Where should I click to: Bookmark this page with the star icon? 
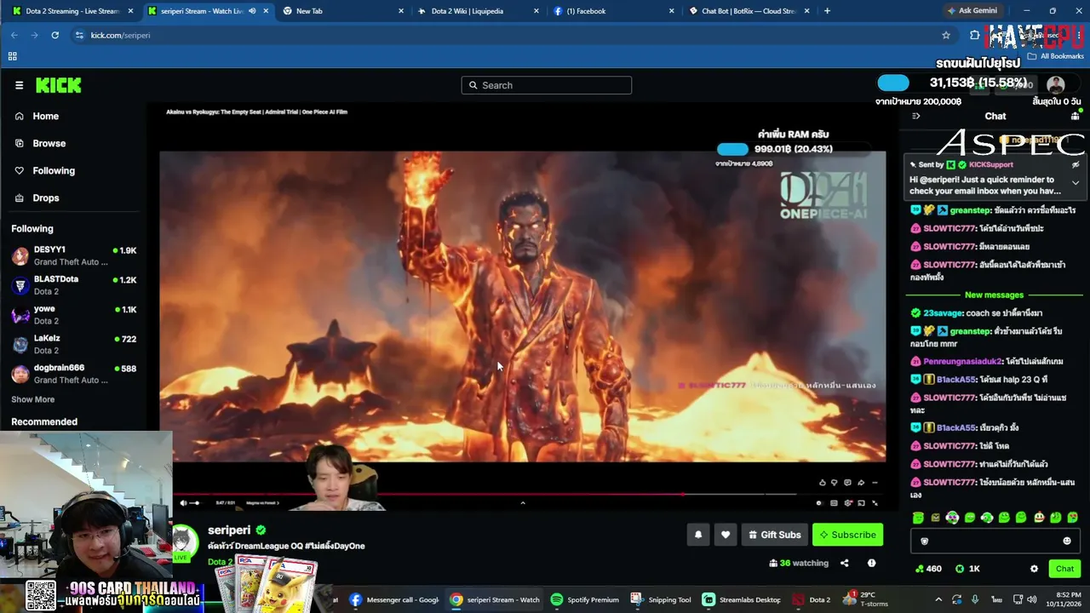pos(946,35)
